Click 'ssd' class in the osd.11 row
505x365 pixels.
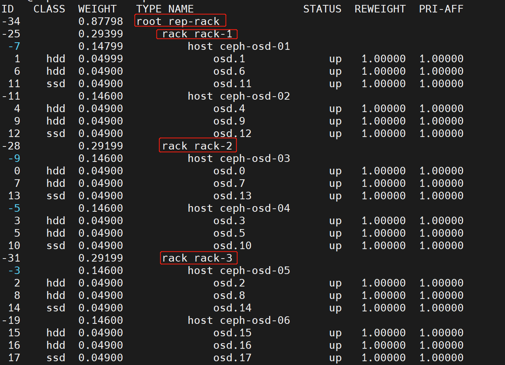[56, 84]
